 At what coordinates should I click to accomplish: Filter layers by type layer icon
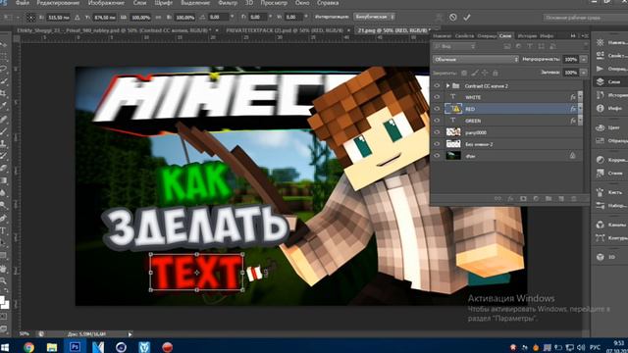(x=530, y=46)
